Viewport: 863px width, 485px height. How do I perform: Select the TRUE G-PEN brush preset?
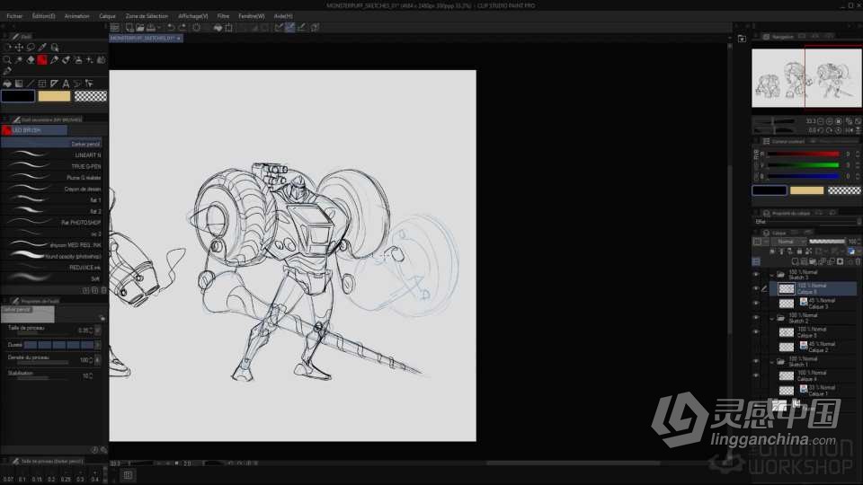52,166
